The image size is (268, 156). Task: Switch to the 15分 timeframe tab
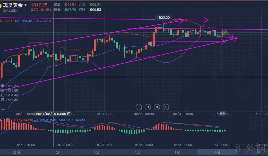tap(137, 152)
